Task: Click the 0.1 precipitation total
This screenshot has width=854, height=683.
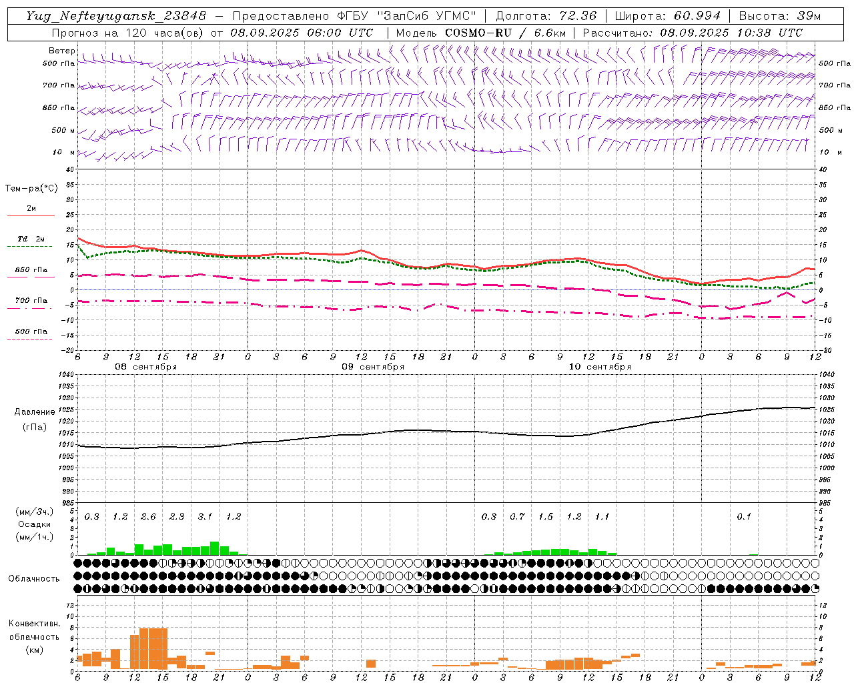Action: point(744,516)
